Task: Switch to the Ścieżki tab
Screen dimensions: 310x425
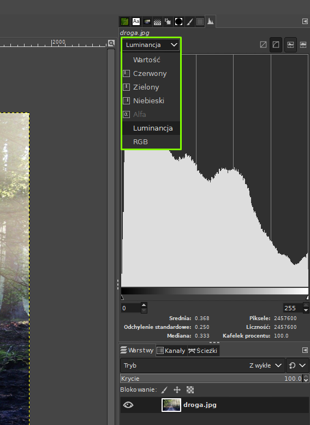Action: (x=203, y=351)
